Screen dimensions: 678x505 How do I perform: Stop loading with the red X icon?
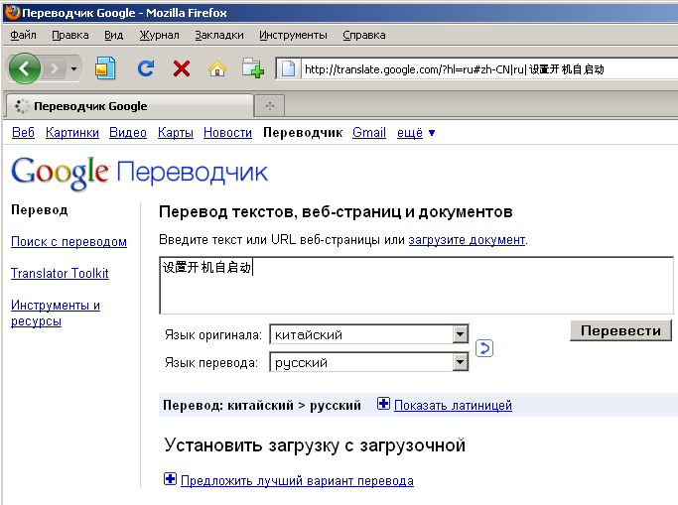[182, 68]
